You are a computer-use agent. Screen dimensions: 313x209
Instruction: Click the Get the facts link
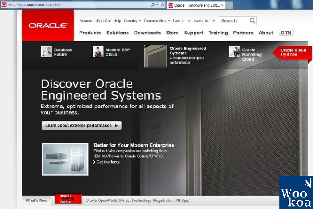(106, 162)
